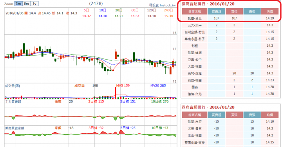Click broker 德信-台北 row name

[195, 94]
